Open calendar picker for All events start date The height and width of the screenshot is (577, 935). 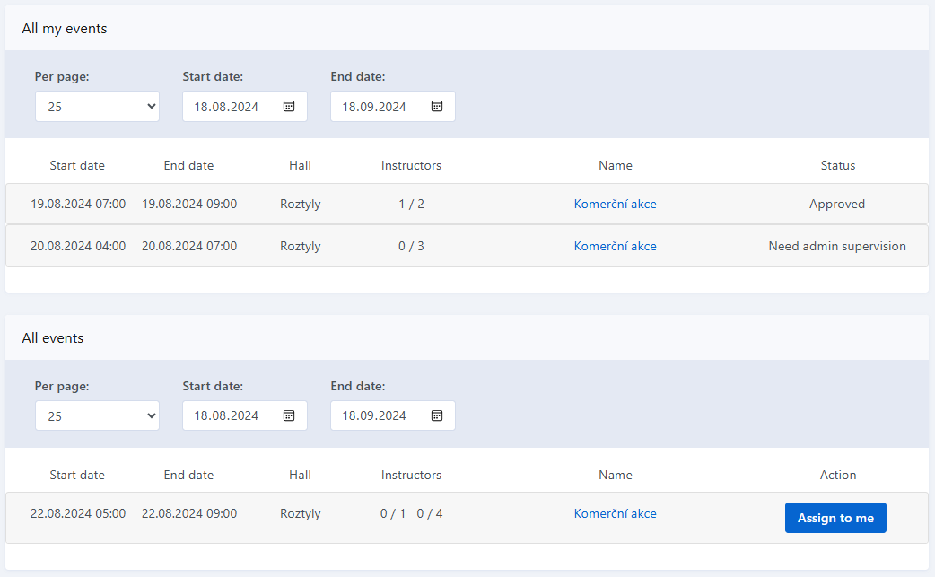pyautogui.click(x=289, y=415)
